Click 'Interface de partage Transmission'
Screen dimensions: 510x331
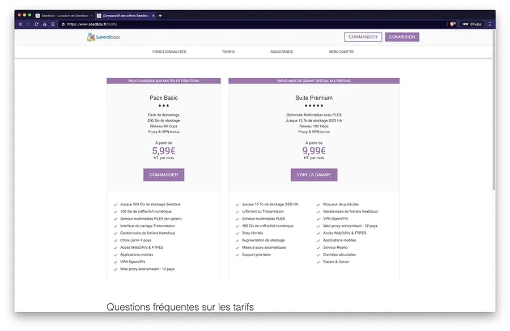click(x=147, y=226)
